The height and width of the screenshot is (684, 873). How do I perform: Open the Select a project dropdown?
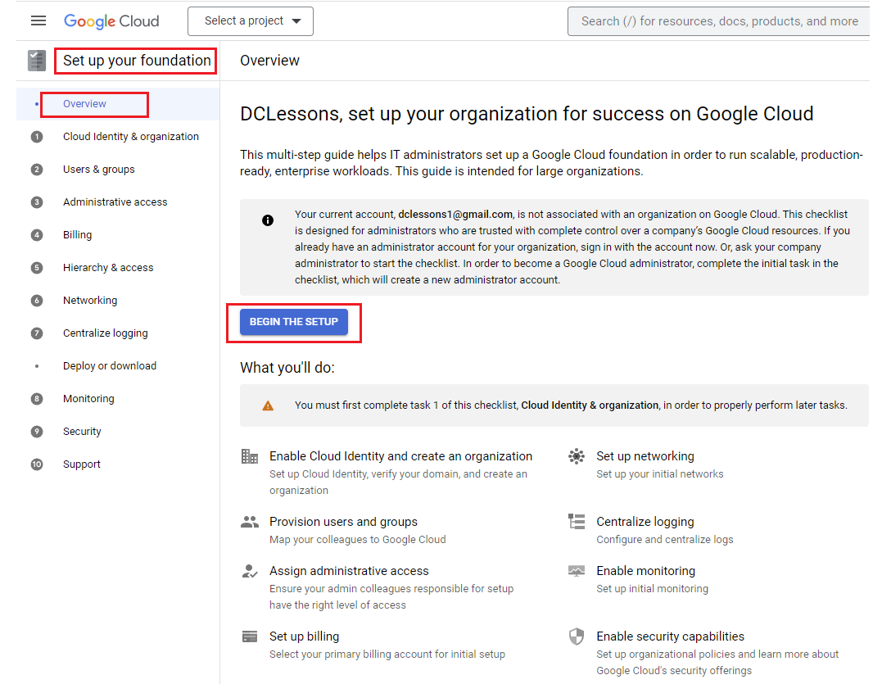(251, 21)
